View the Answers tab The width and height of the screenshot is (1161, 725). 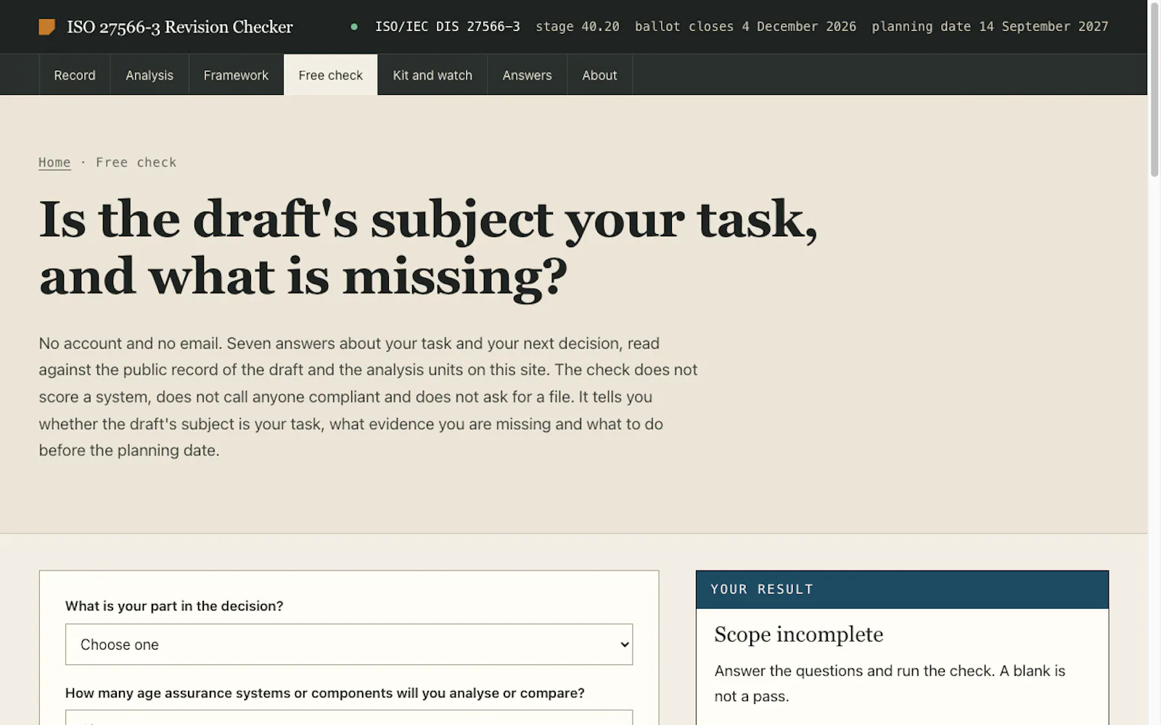pos(527,75)
